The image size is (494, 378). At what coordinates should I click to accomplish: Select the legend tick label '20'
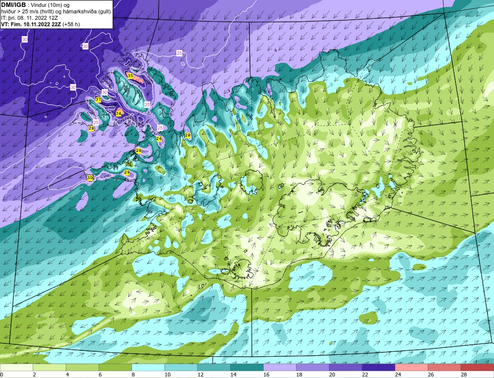(332, 375)
